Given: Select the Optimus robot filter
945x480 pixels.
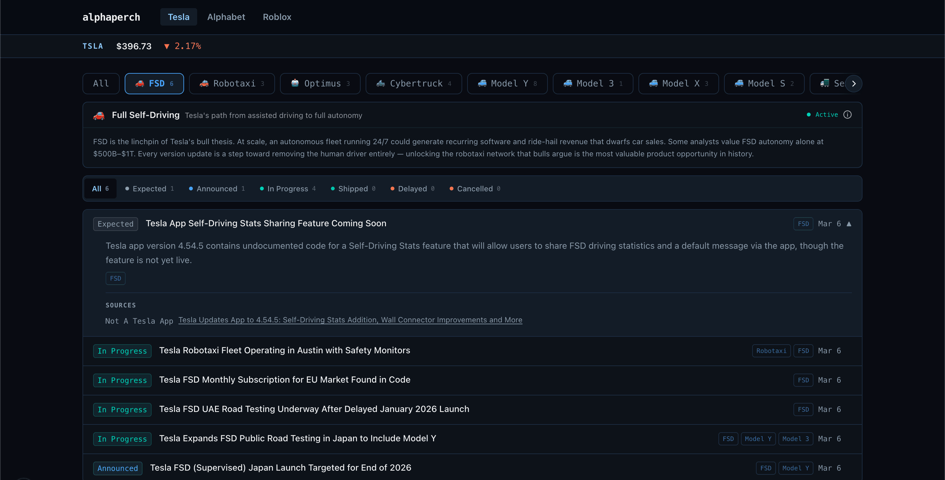Looking at the screenshot, I should coord(295,84).
